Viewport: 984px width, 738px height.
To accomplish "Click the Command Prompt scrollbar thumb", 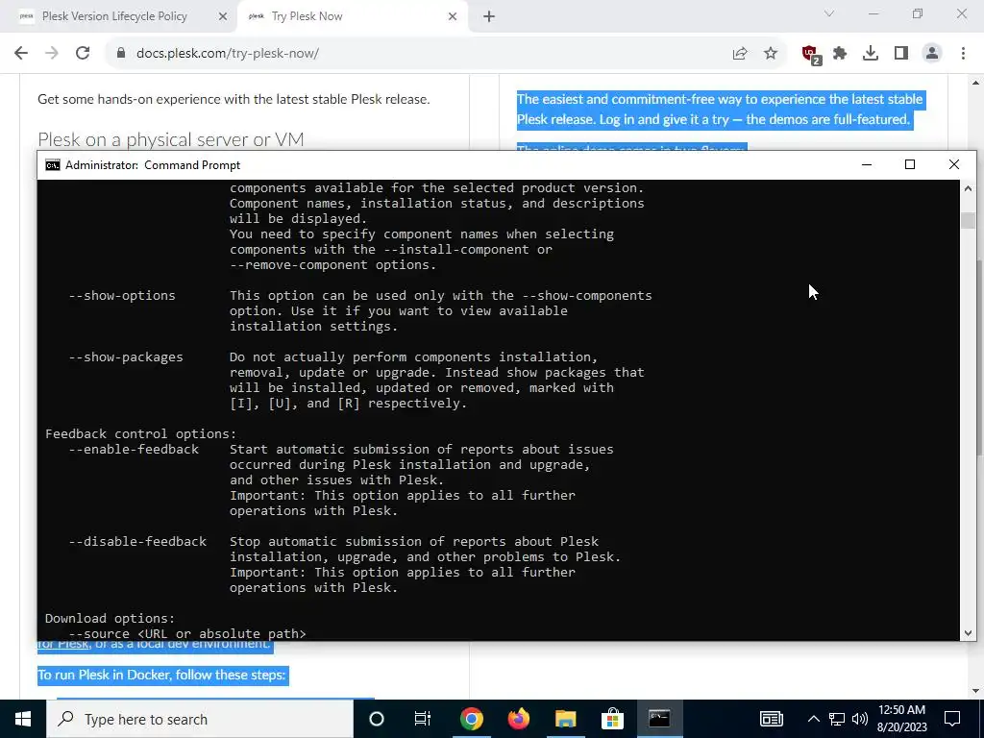I will (968, 221).
